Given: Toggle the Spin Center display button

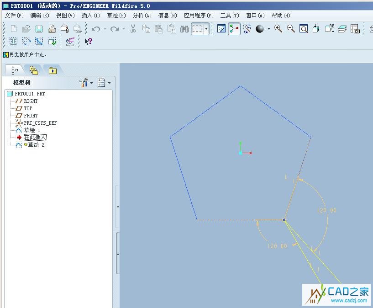Looking at the screenshot, I should pos(234,29).
